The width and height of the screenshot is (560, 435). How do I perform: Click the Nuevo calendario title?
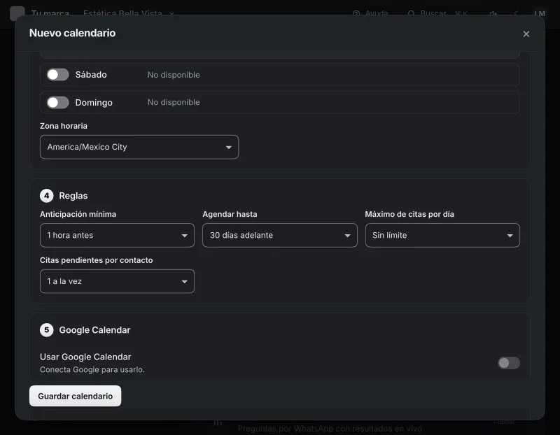[x=73, y=33]
